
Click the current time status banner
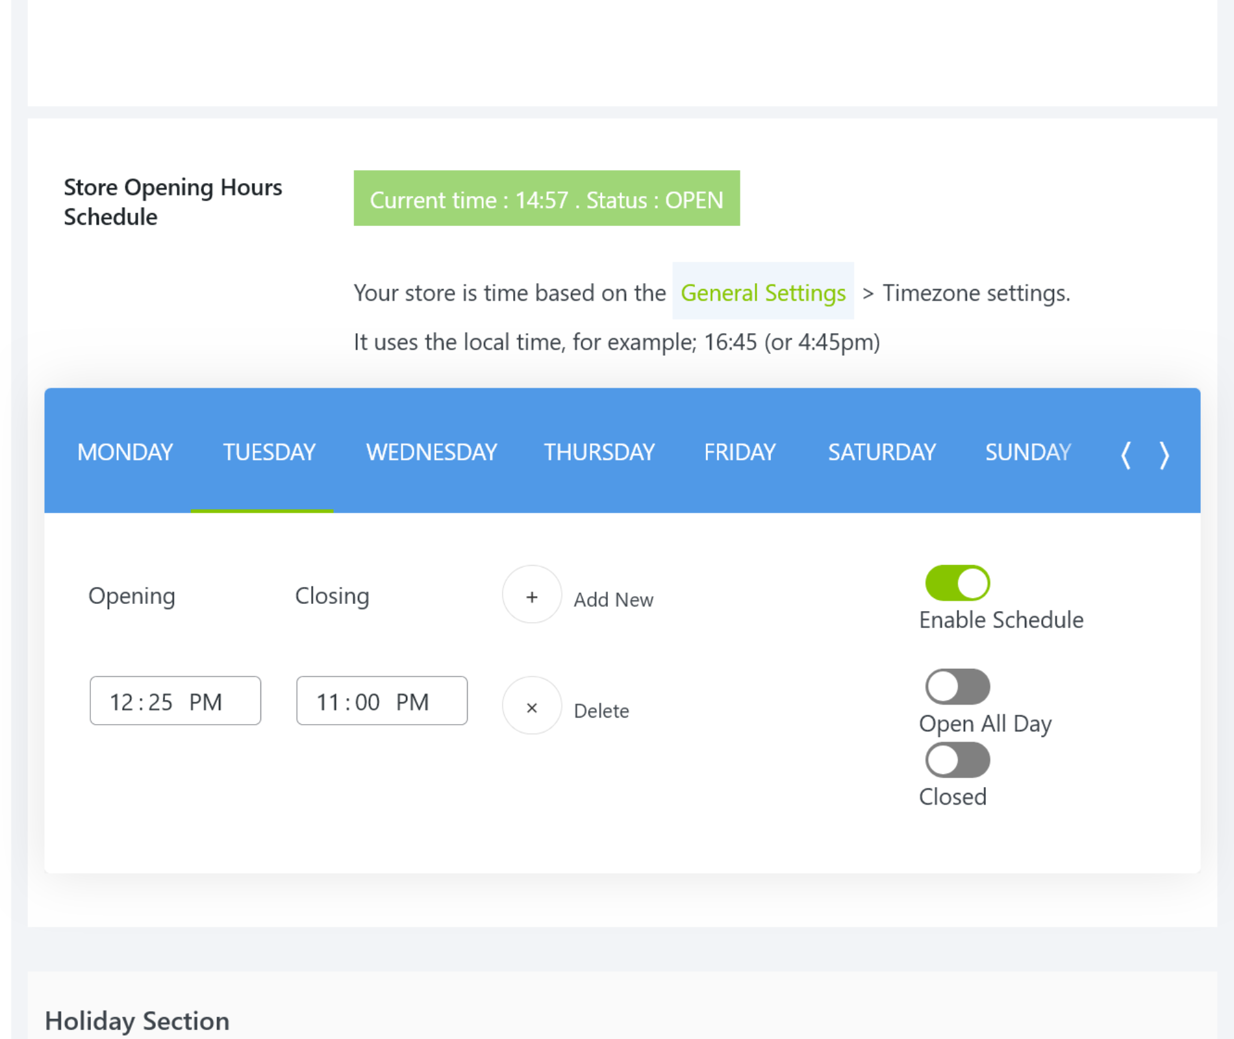546,199
